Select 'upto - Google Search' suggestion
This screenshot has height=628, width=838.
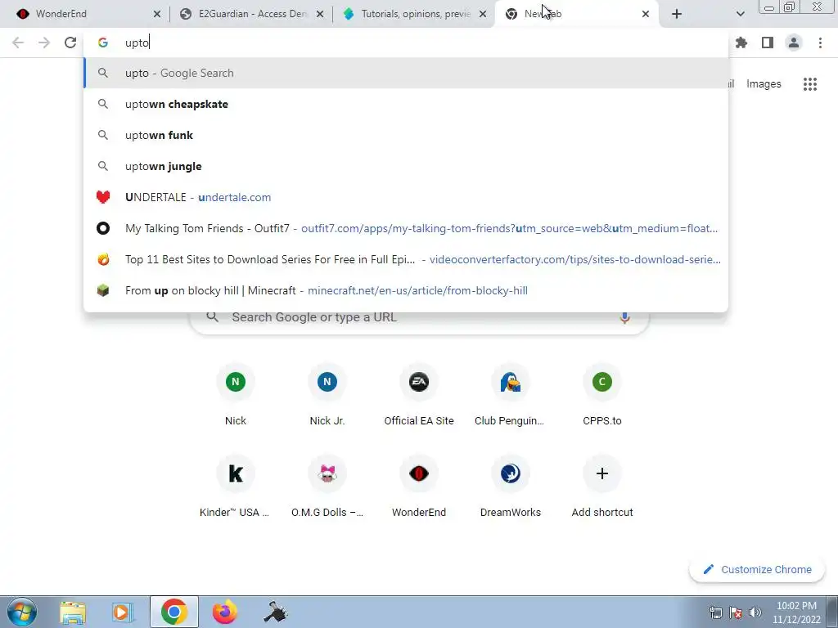click(406, 73)
